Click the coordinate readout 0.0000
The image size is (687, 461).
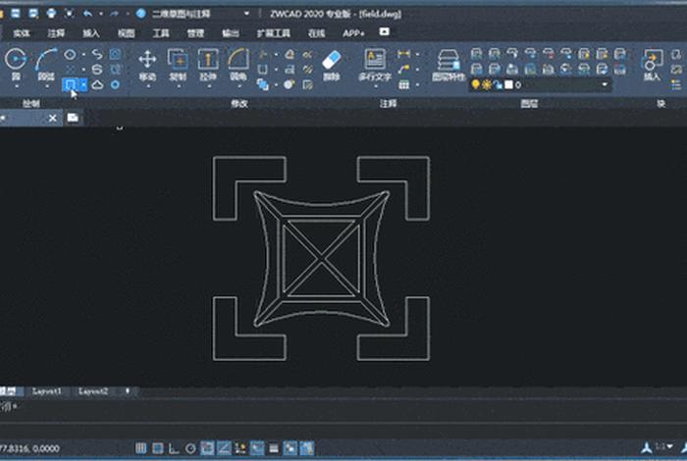tap(46, 448)
